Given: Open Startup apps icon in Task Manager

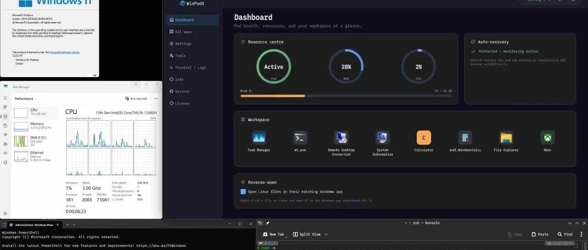Looking at the screenshot, I should pyautogui.click(x=5, y=134).
